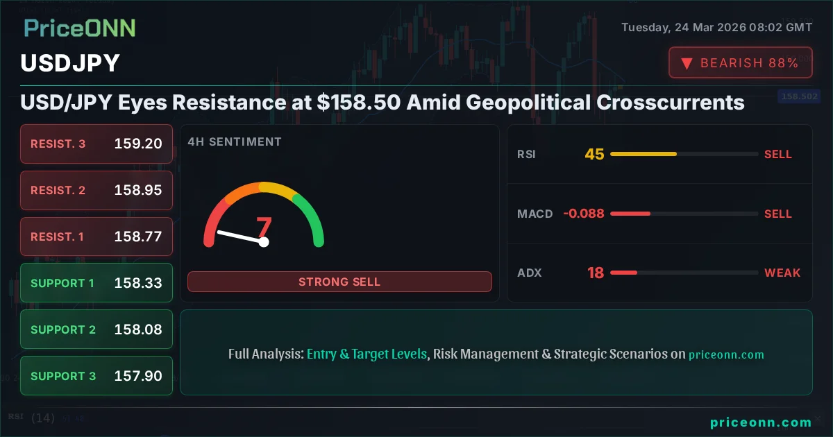Click the USDJPY pair title
The height and width of the screenshot is (437, 833).
tap(70, 63)
